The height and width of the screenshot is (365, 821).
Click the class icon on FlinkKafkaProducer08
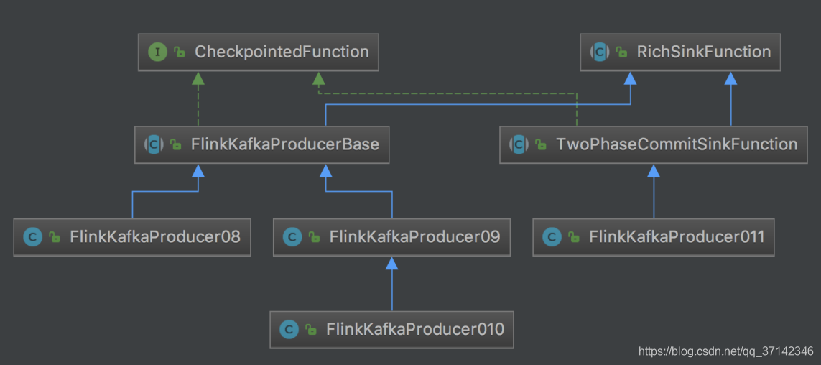(32, 236)
